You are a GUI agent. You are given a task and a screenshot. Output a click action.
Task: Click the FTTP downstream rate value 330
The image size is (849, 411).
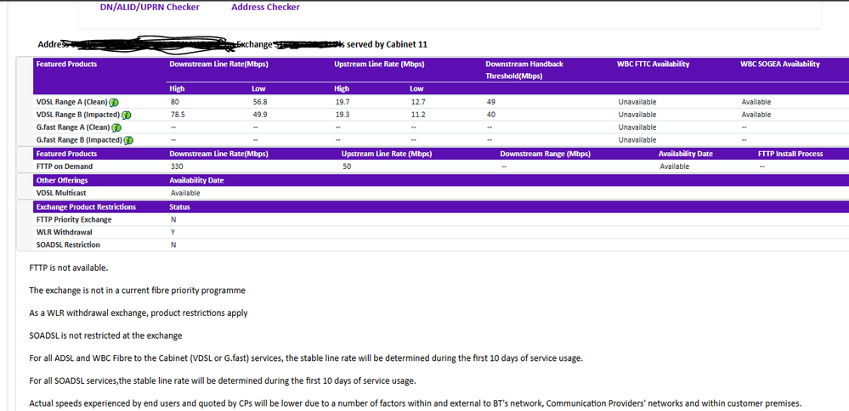177,166
